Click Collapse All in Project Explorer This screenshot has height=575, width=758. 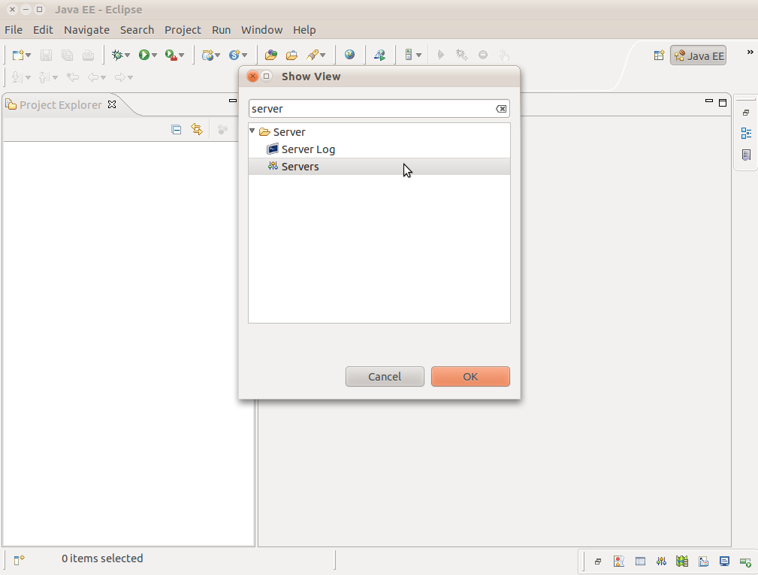coord(177,130)
